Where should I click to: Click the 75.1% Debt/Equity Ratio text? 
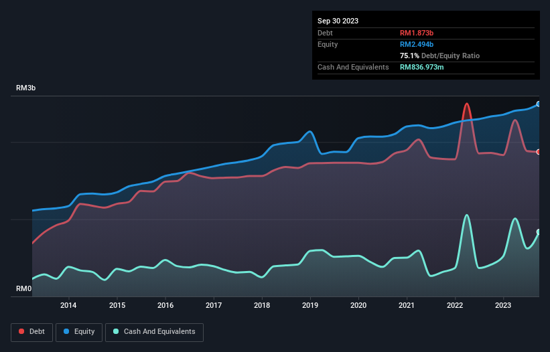coord(439,56)
